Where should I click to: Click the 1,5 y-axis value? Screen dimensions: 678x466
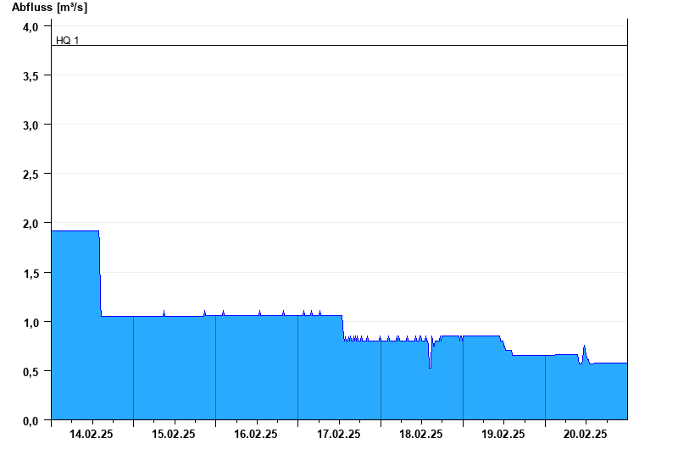pyautogui.click(x=31, y=274)
